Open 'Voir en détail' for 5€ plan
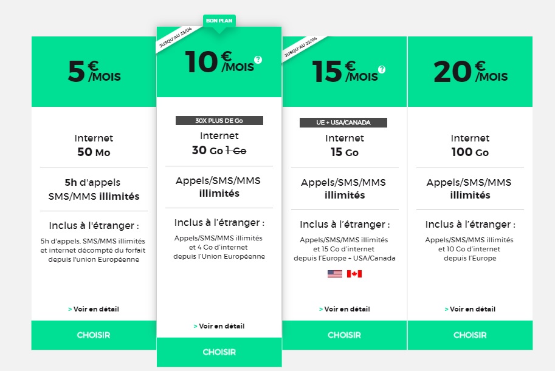The image size is (555, 371). [x=94, y=309]
